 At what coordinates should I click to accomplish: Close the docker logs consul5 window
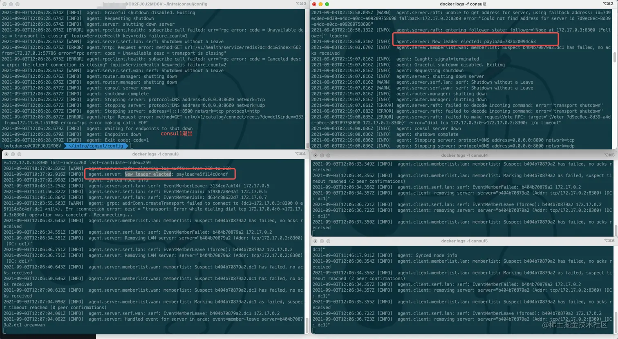(315, 241)
